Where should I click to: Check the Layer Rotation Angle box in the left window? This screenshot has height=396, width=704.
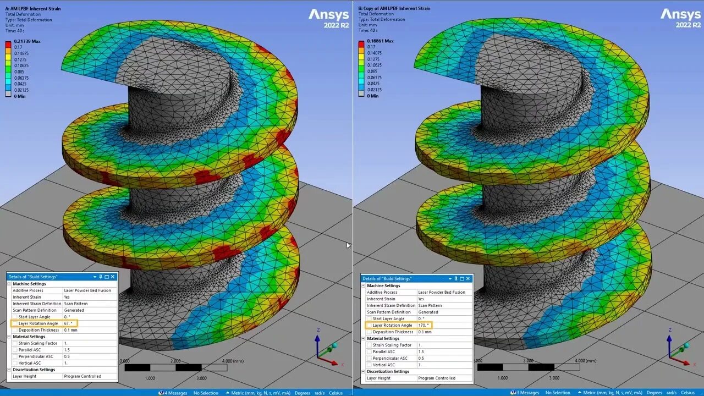[15, 323]
